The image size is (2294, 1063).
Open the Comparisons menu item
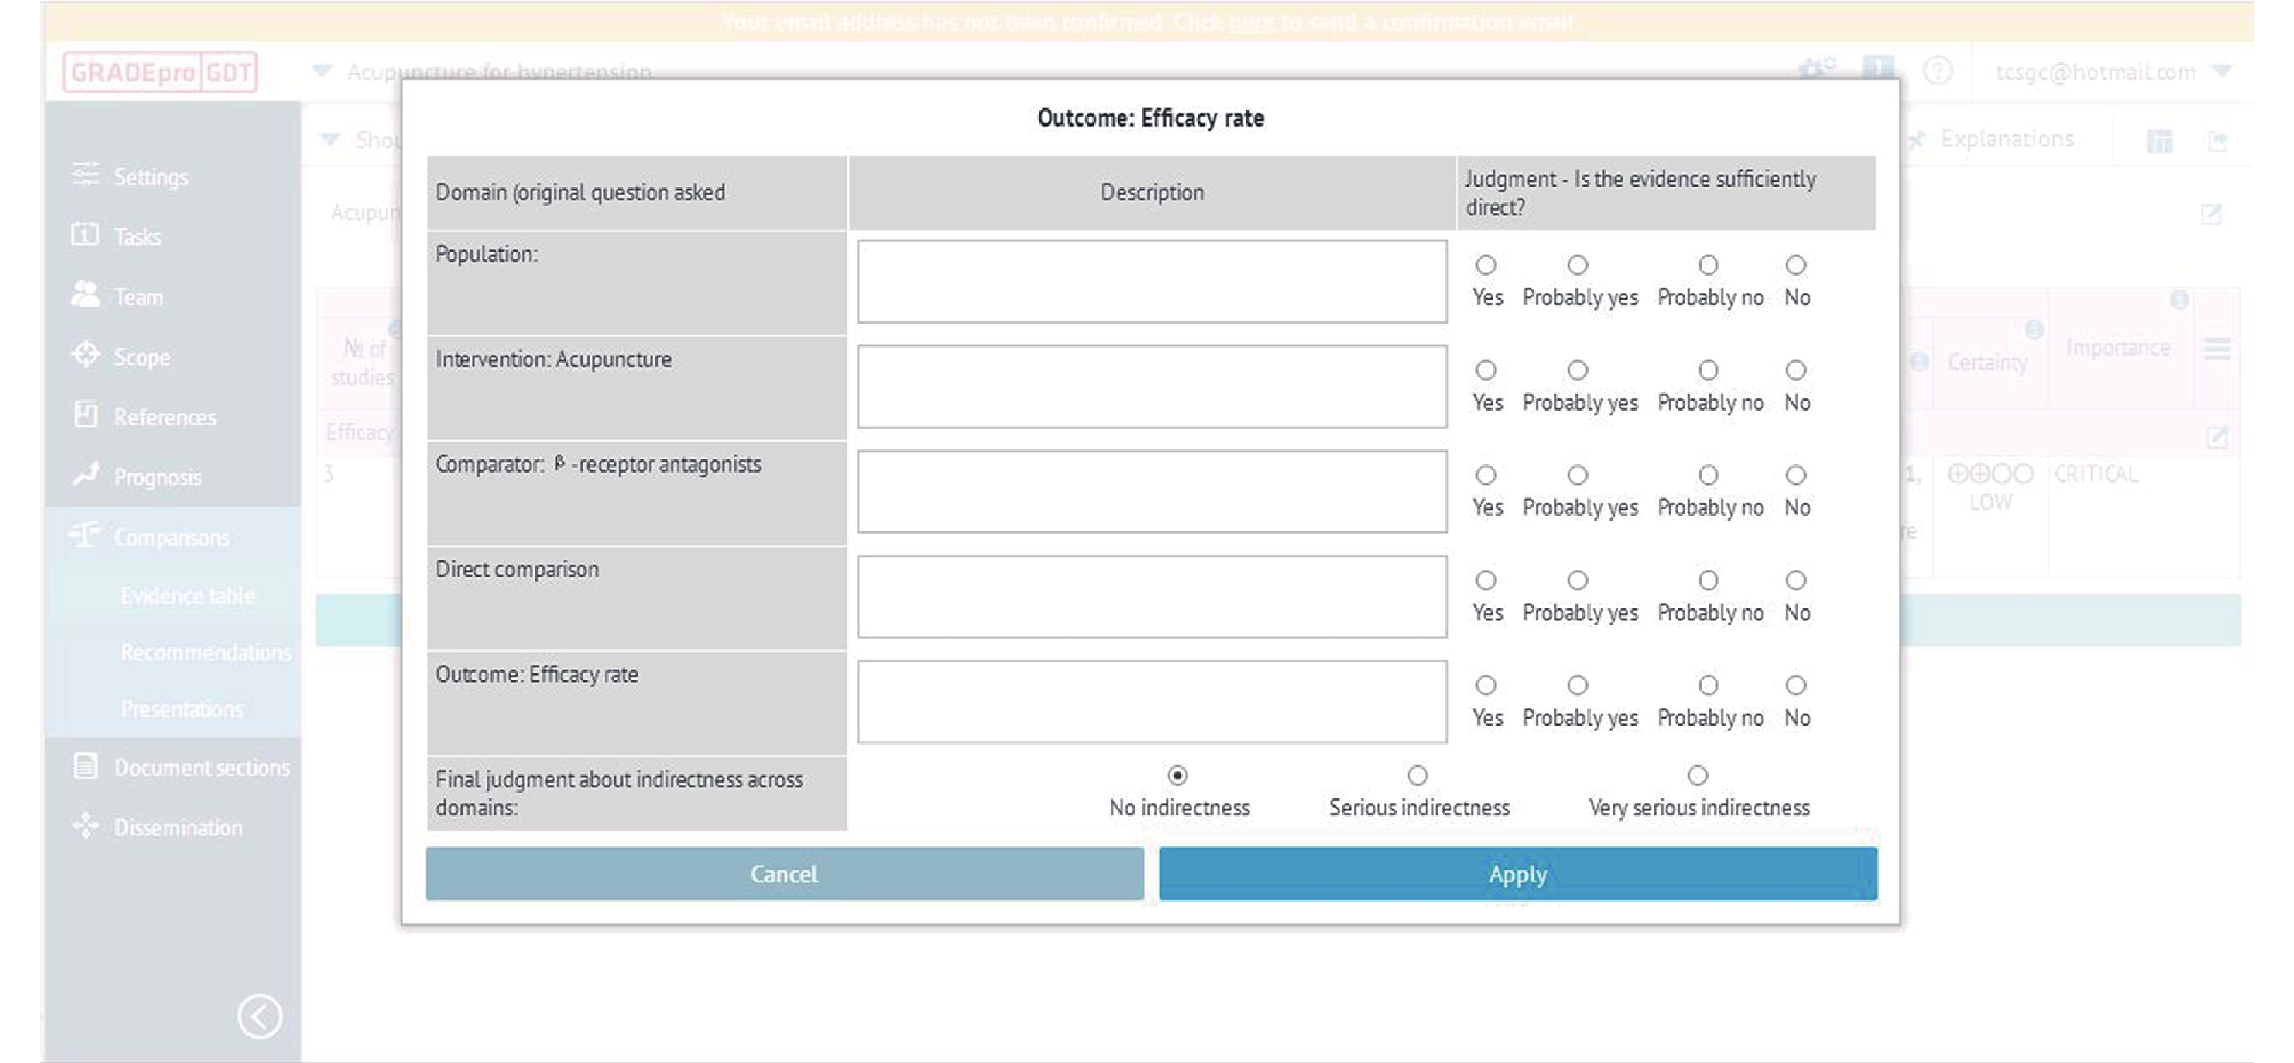click(173, 536)
